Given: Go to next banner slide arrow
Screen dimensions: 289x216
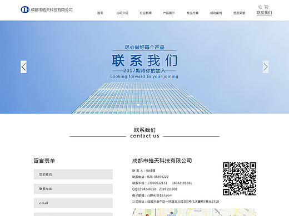Looking at the screenshot, I should coord(266,67).
